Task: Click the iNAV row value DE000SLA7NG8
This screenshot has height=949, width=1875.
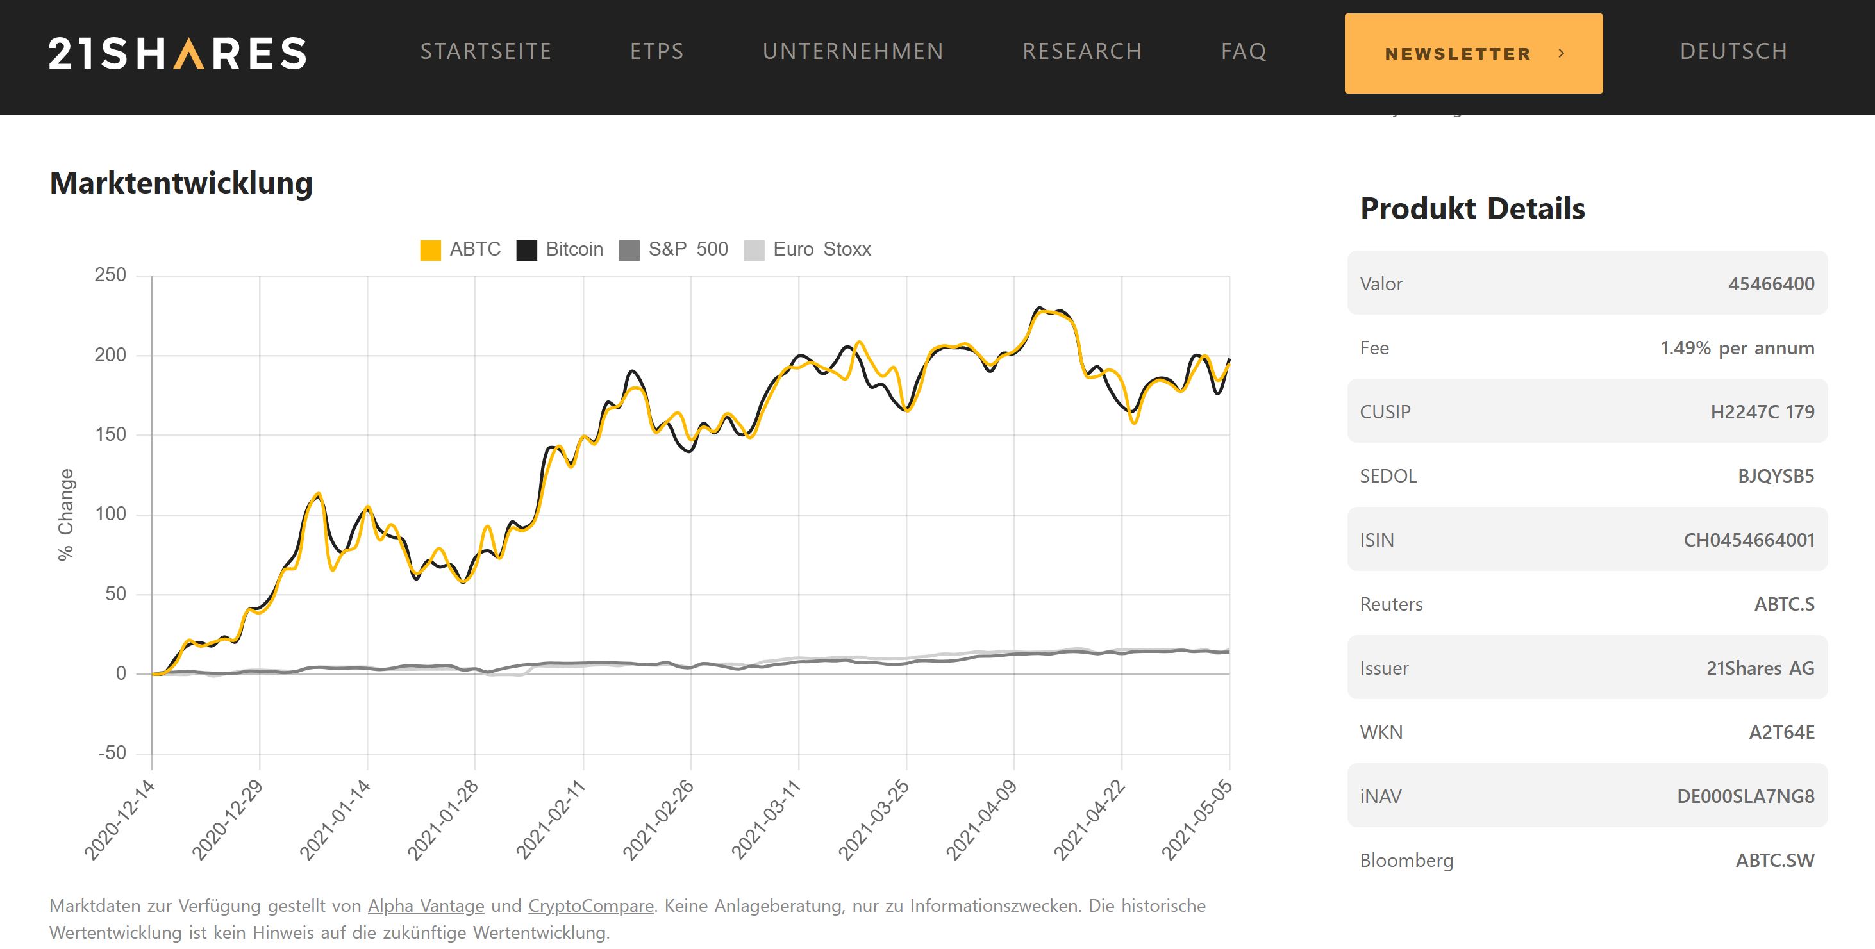Action: tap(1745, 795)
